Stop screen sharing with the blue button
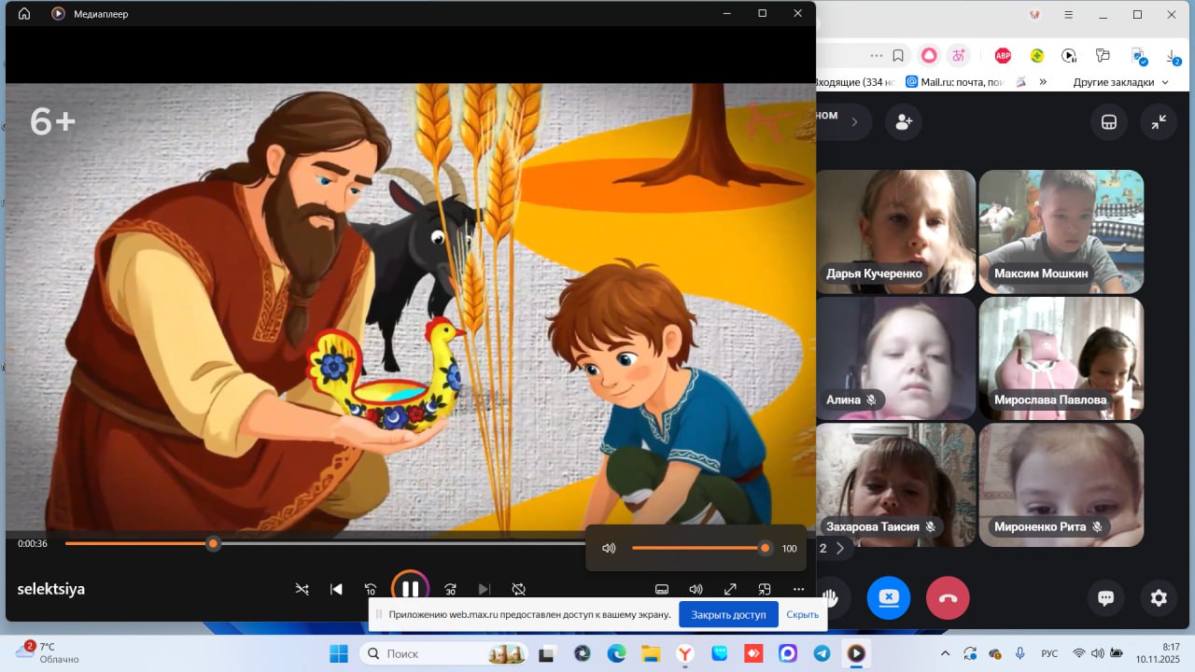This screenshot has width=1195, height=672. (888, 598)
